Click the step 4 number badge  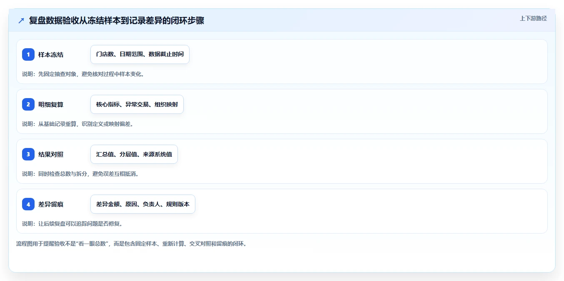pyautogui.click(x=28, y=204)
